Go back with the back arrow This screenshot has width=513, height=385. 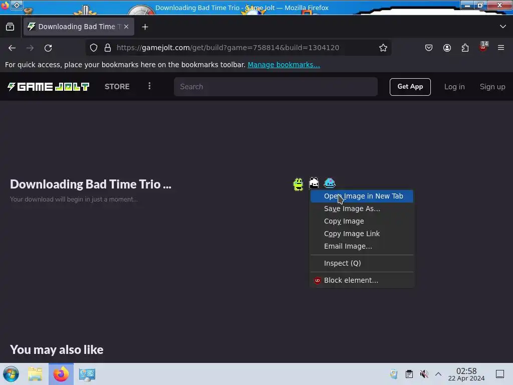coord(12,48)
